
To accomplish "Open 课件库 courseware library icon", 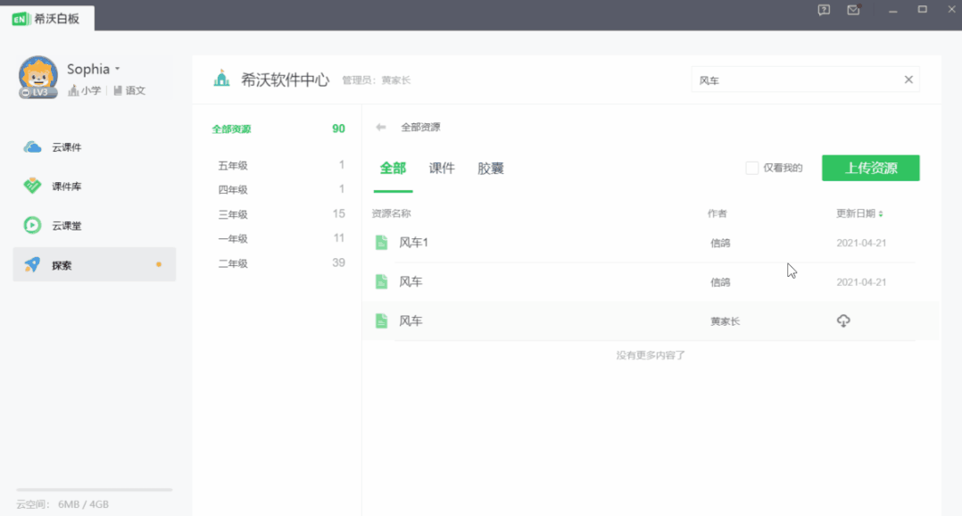I will 33,187.
